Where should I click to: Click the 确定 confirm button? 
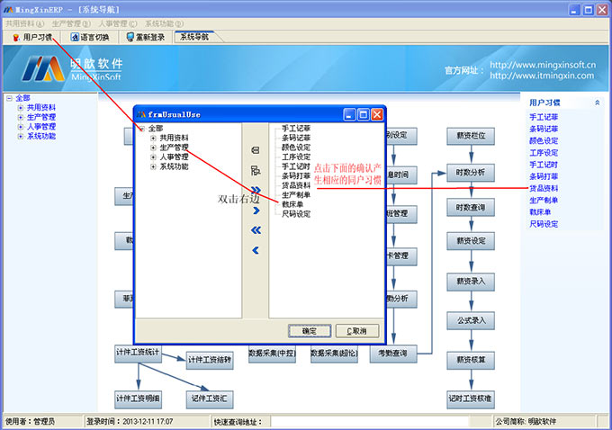click(310, 331)
